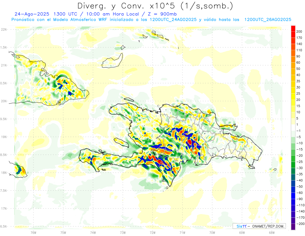Click the '76W' longitude label

pyautogui.click(x=33, y=232)
